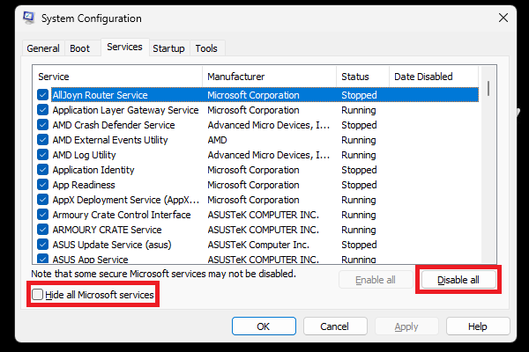Close the System Configuration window
Screen dimensions: 529x352
(x=503, y=18)
